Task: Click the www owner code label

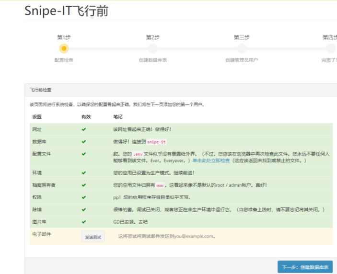Action: (160, 185)
